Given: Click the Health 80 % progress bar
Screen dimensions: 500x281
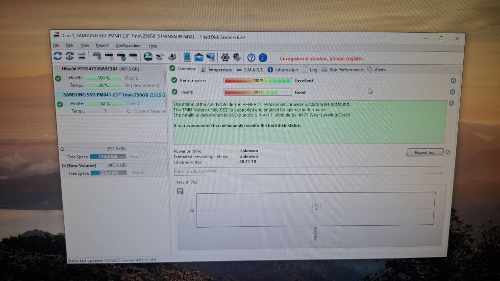Looking at the screenshot, I should [x=258, y=92].
